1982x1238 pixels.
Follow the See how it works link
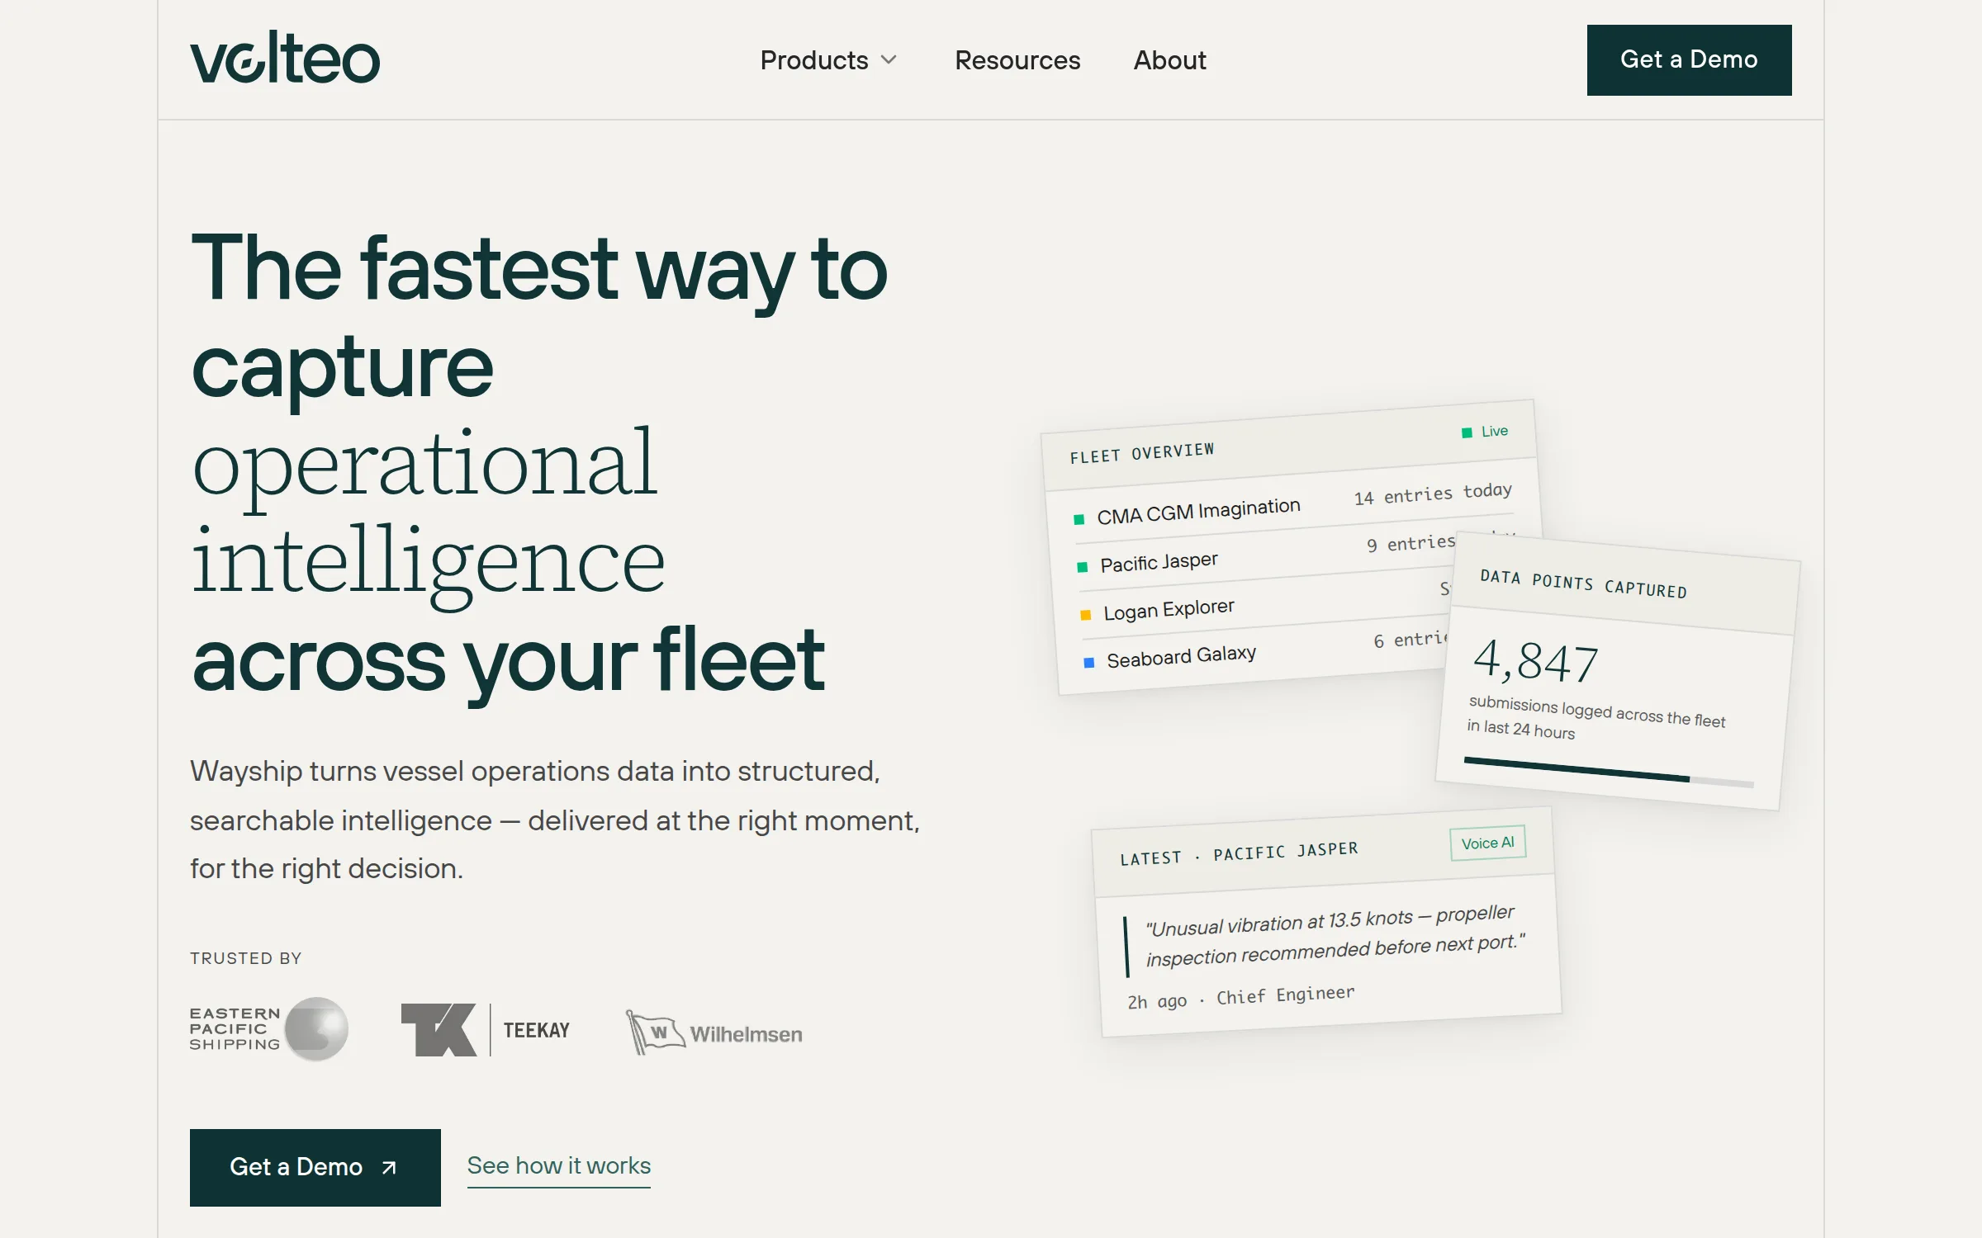(559, 1166)
